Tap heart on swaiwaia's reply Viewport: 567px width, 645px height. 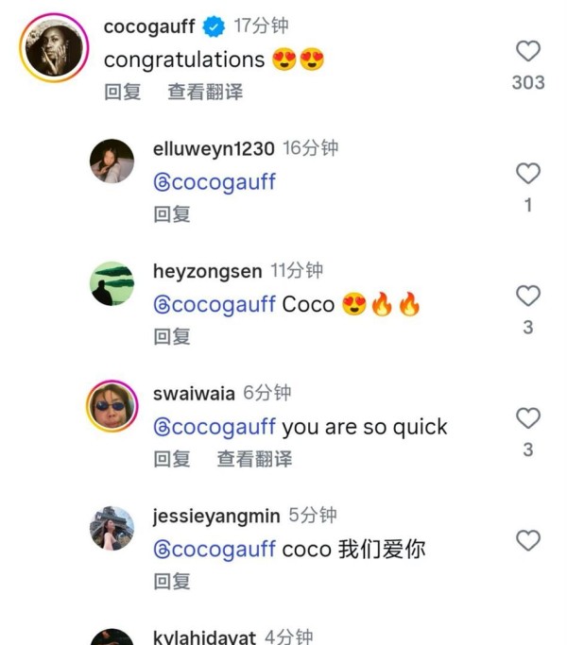point(528,418)
